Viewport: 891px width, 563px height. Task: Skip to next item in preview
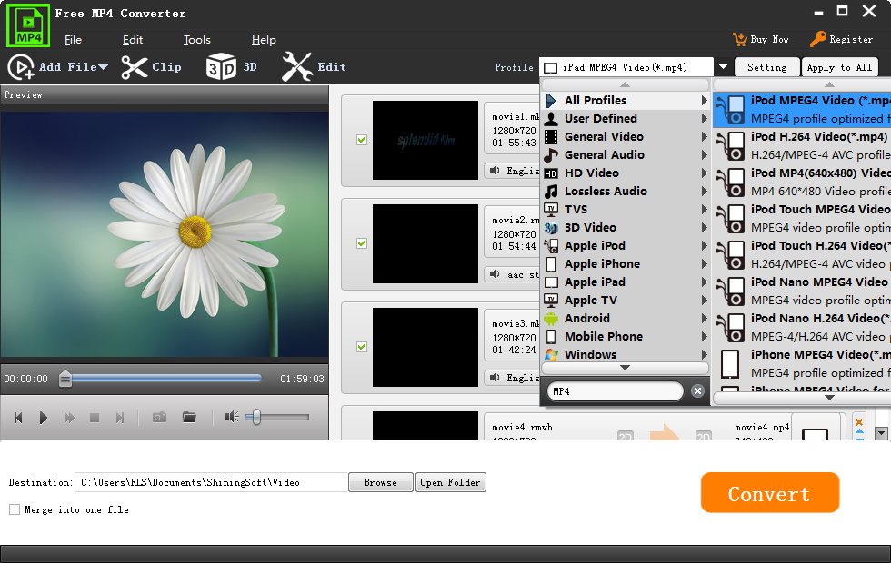pyautogui.click(x=120, y=418)
